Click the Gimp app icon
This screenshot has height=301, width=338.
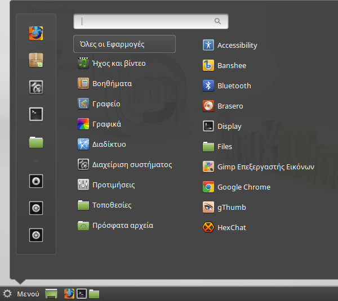[208, 167]
